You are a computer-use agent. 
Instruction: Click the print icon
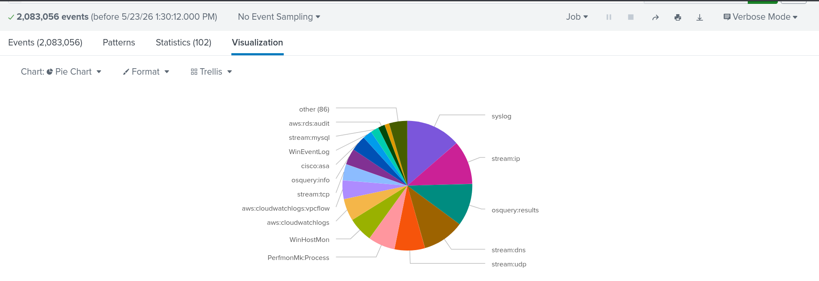(678, 17)
